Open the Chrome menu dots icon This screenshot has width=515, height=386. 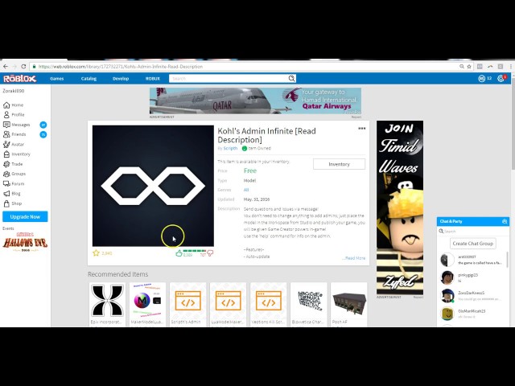pos(512,66)
